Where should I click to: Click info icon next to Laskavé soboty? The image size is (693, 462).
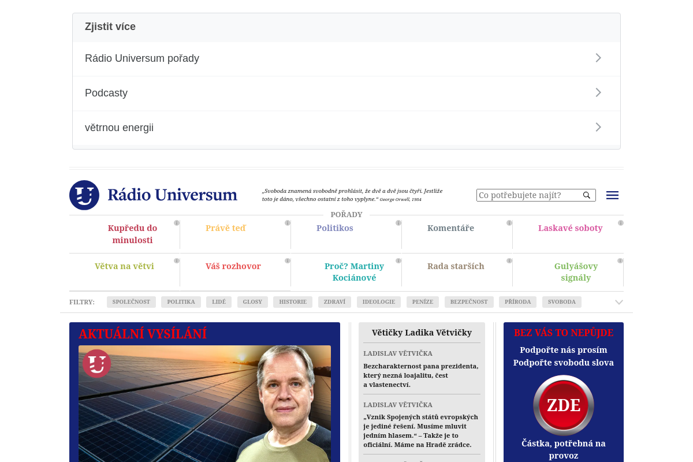[x=621, y=222]
